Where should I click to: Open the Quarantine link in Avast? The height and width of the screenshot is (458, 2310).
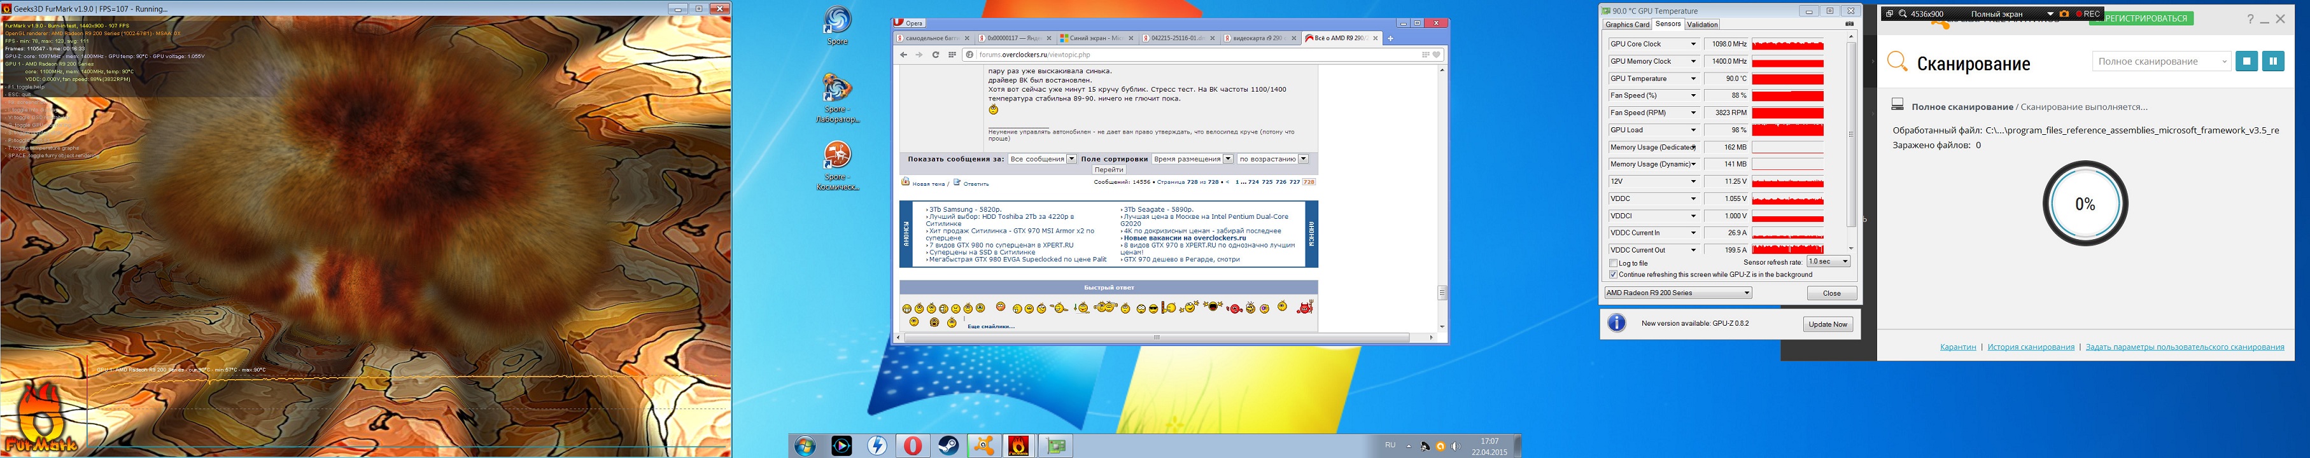point(1957,347)
